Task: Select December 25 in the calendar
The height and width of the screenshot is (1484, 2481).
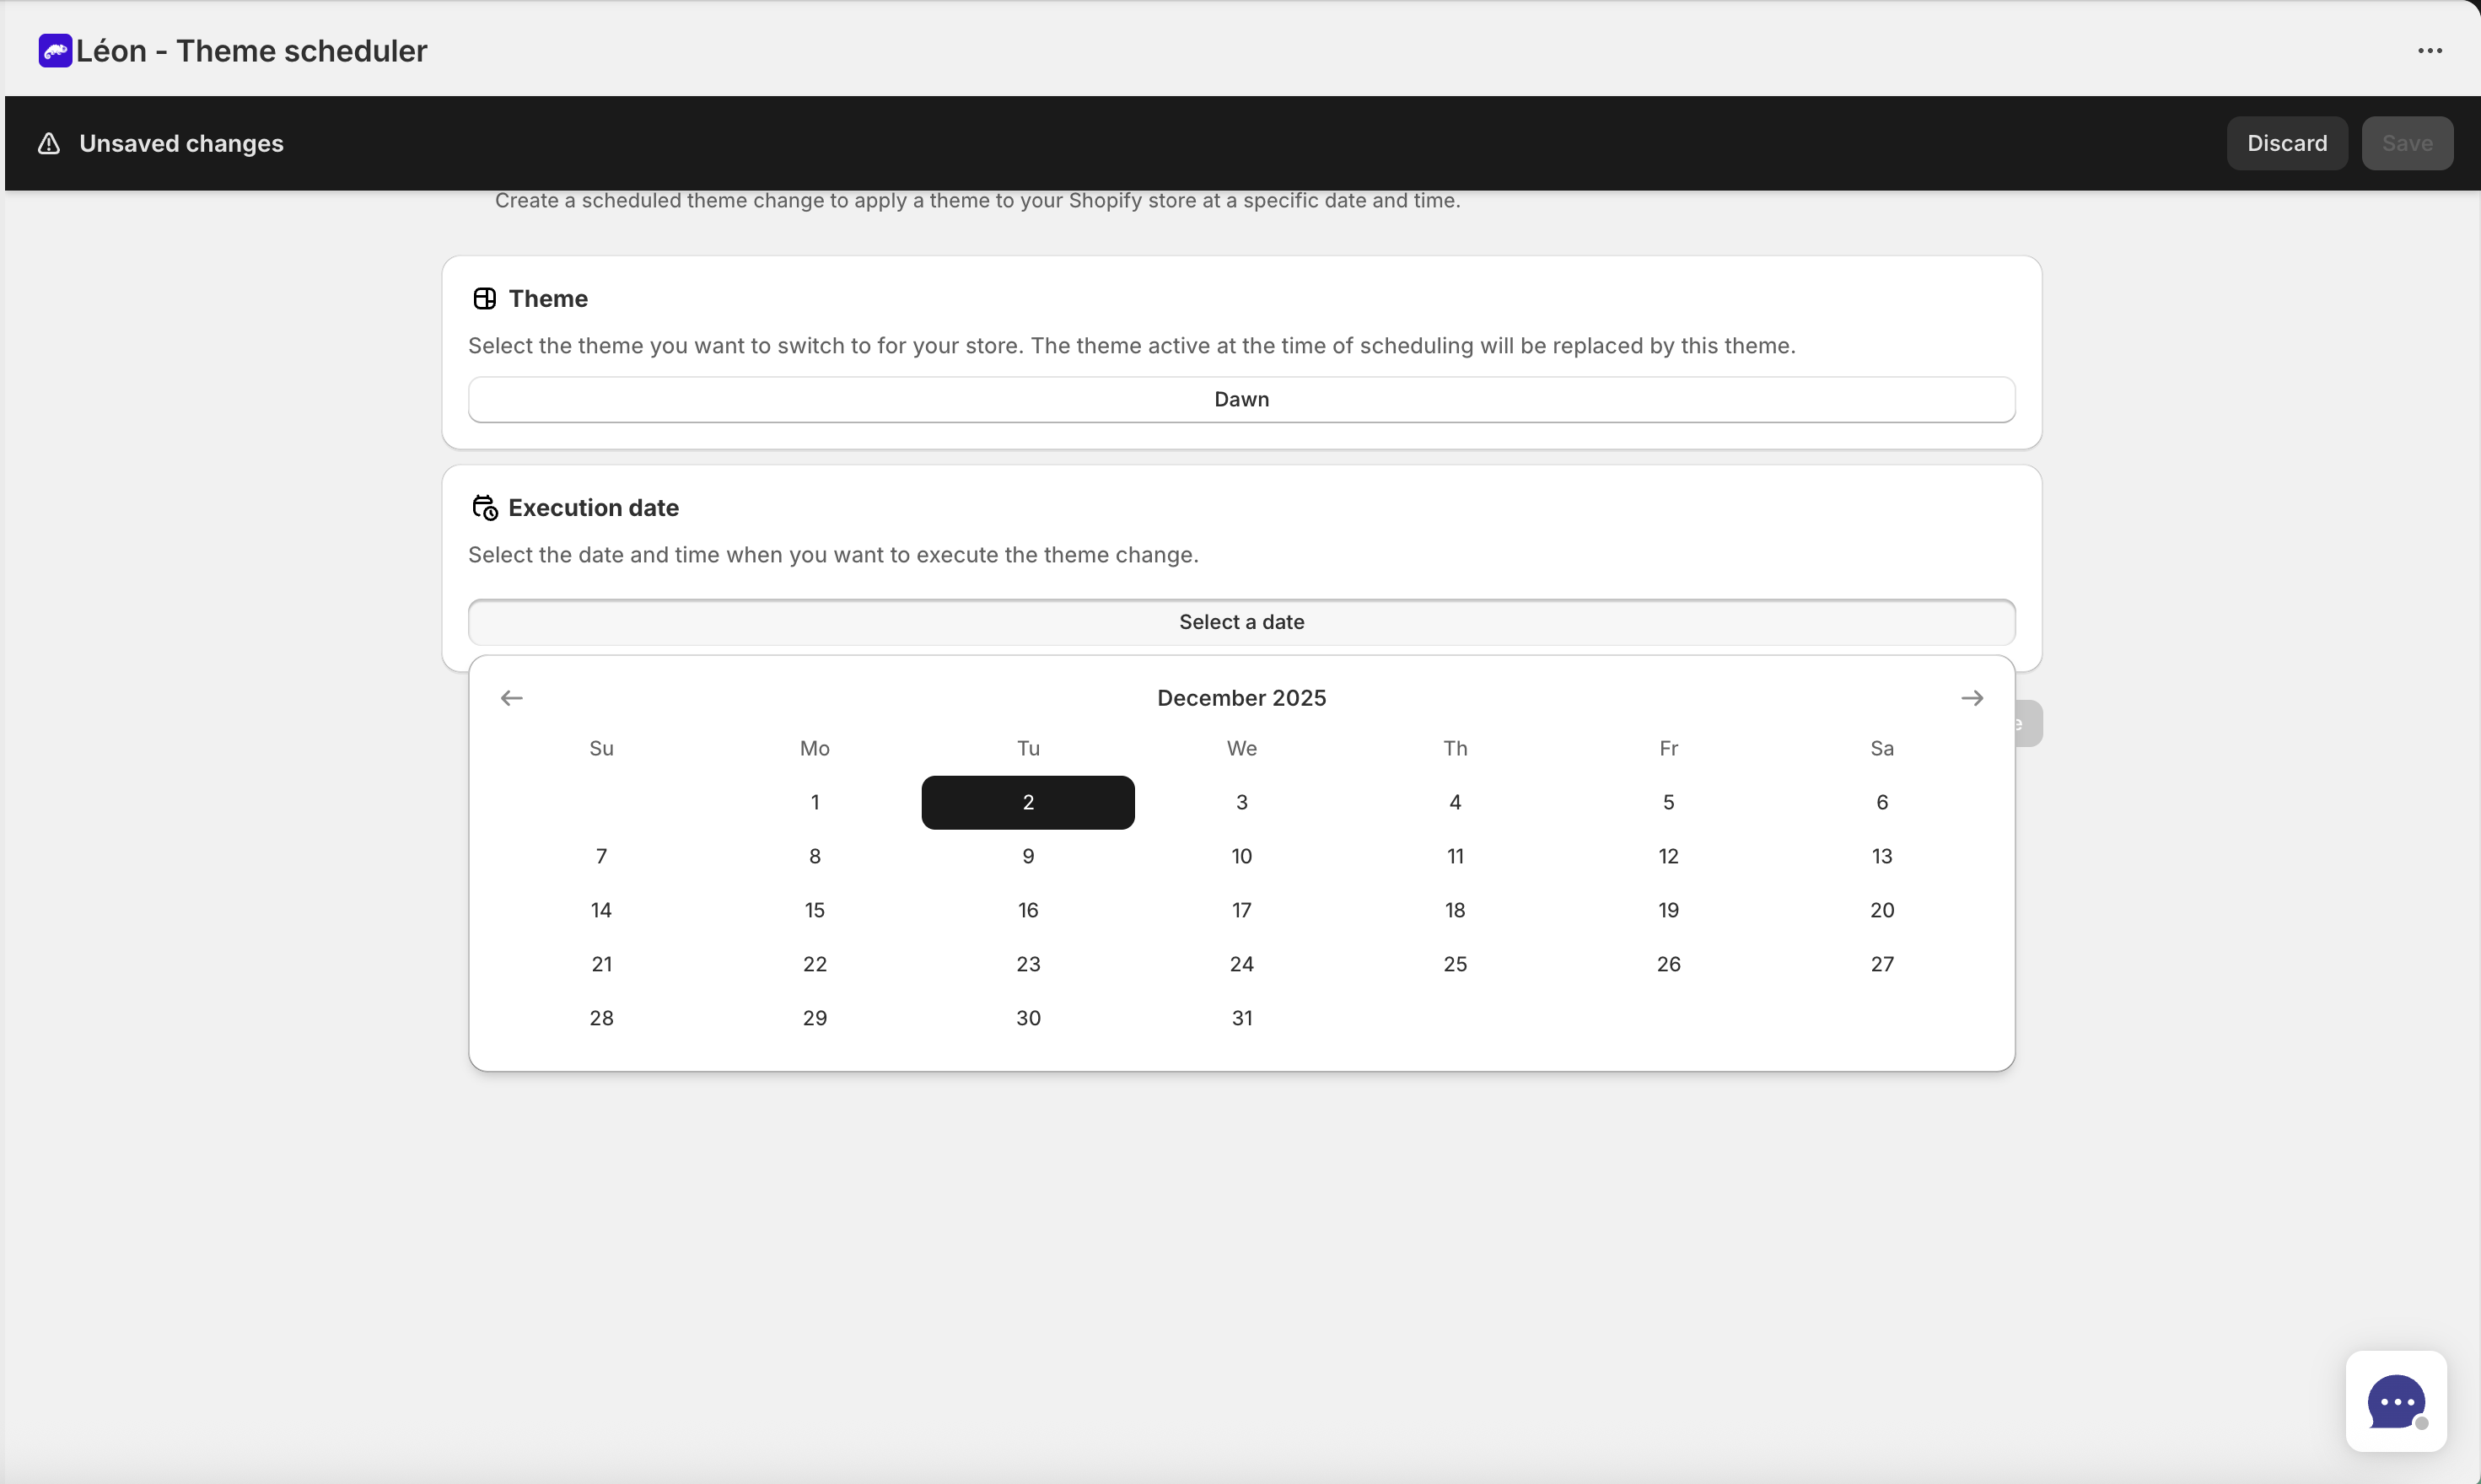Action: [1454, 963]
